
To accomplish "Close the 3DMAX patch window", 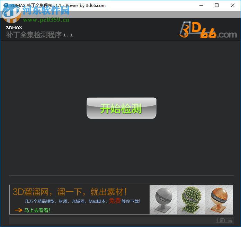I will point(233,6).
